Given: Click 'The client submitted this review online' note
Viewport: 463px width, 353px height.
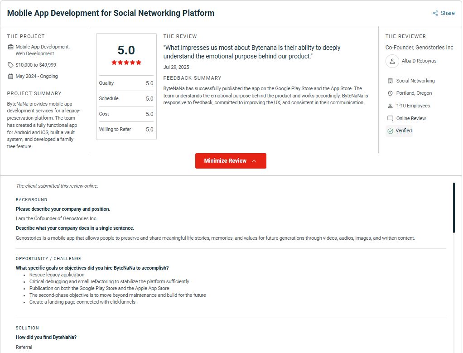Looking at the screenshot, I should coord(57,186).
